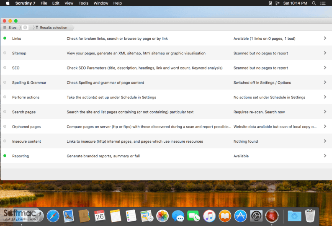Select the Perform actions label

pos(26,98)
